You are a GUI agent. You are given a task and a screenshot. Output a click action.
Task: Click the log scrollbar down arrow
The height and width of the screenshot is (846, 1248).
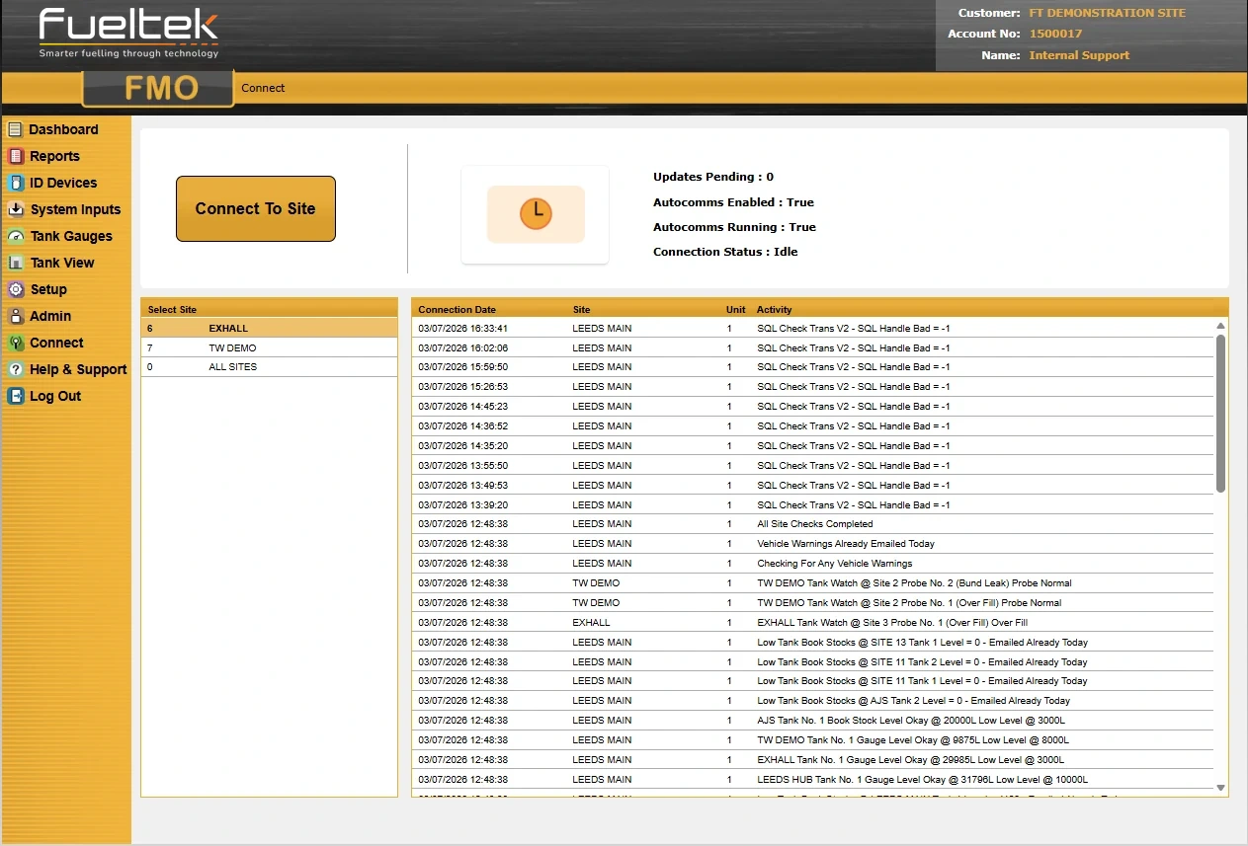coord(1220,787)
